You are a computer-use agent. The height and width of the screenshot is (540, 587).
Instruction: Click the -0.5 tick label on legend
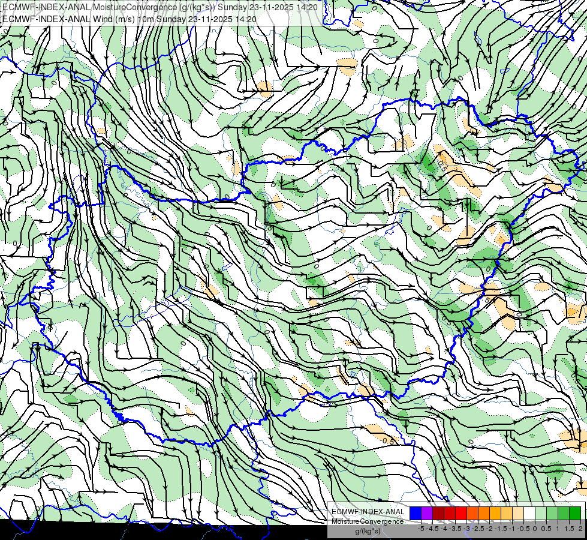point(523,529)
